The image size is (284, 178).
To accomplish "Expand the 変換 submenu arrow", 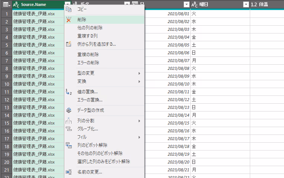I will [x=139, y=81].
